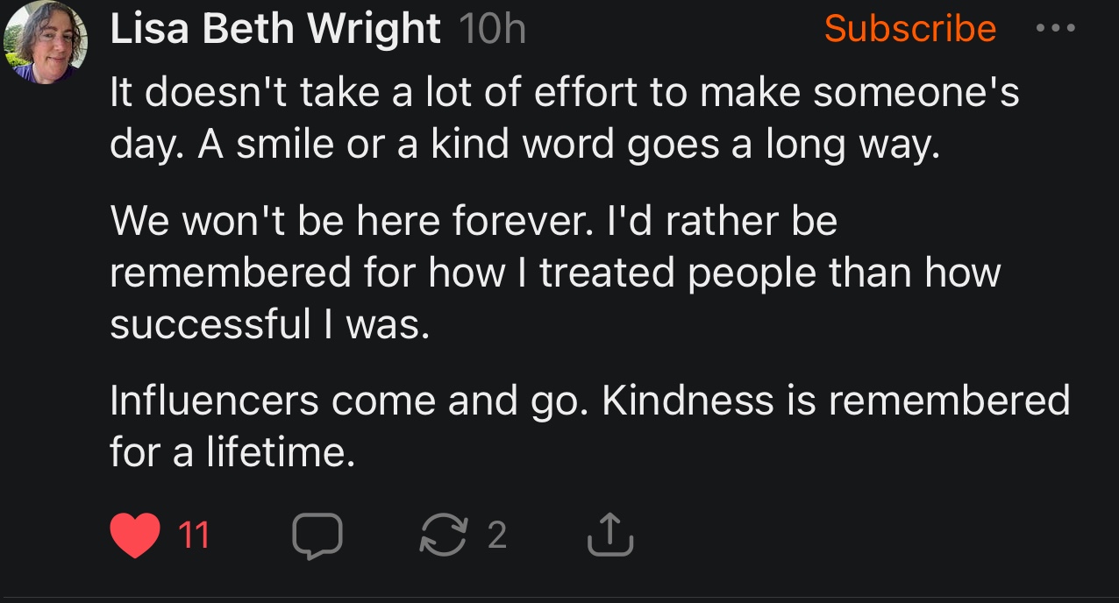Viewport: 1119px width, 603px height.
Task: Tap the share upload icon
Action: [608, 534]
